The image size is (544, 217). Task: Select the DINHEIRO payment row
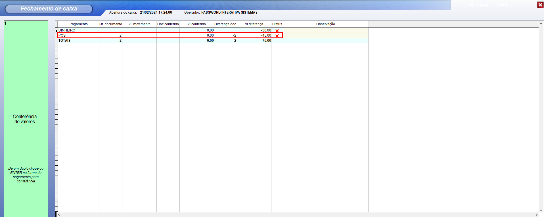coord(213,30)
